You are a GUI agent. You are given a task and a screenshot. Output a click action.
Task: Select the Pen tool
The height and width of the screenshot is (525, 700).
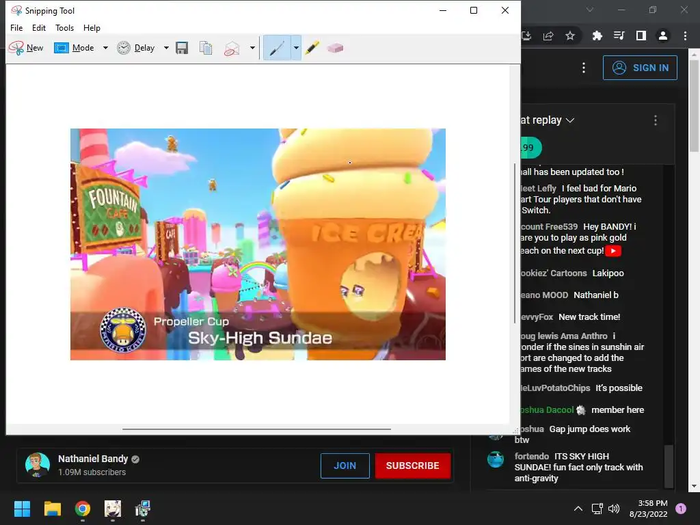coord(277,48)
